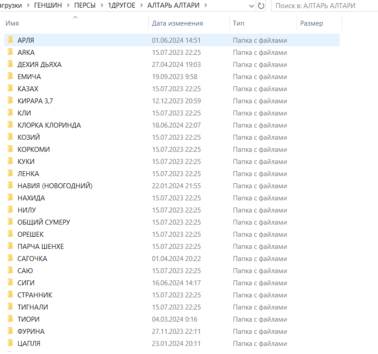
Task: Click date 18.06.2024 22:07 cell
Action: [x=176, y=125]
